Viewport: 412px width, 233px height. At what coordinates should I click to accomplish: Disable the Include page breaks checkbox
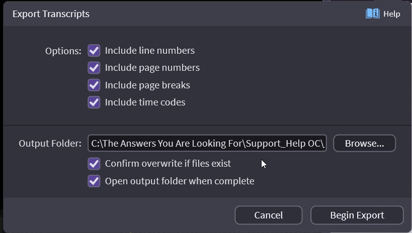pyautogui.click(x=94, y=85)
